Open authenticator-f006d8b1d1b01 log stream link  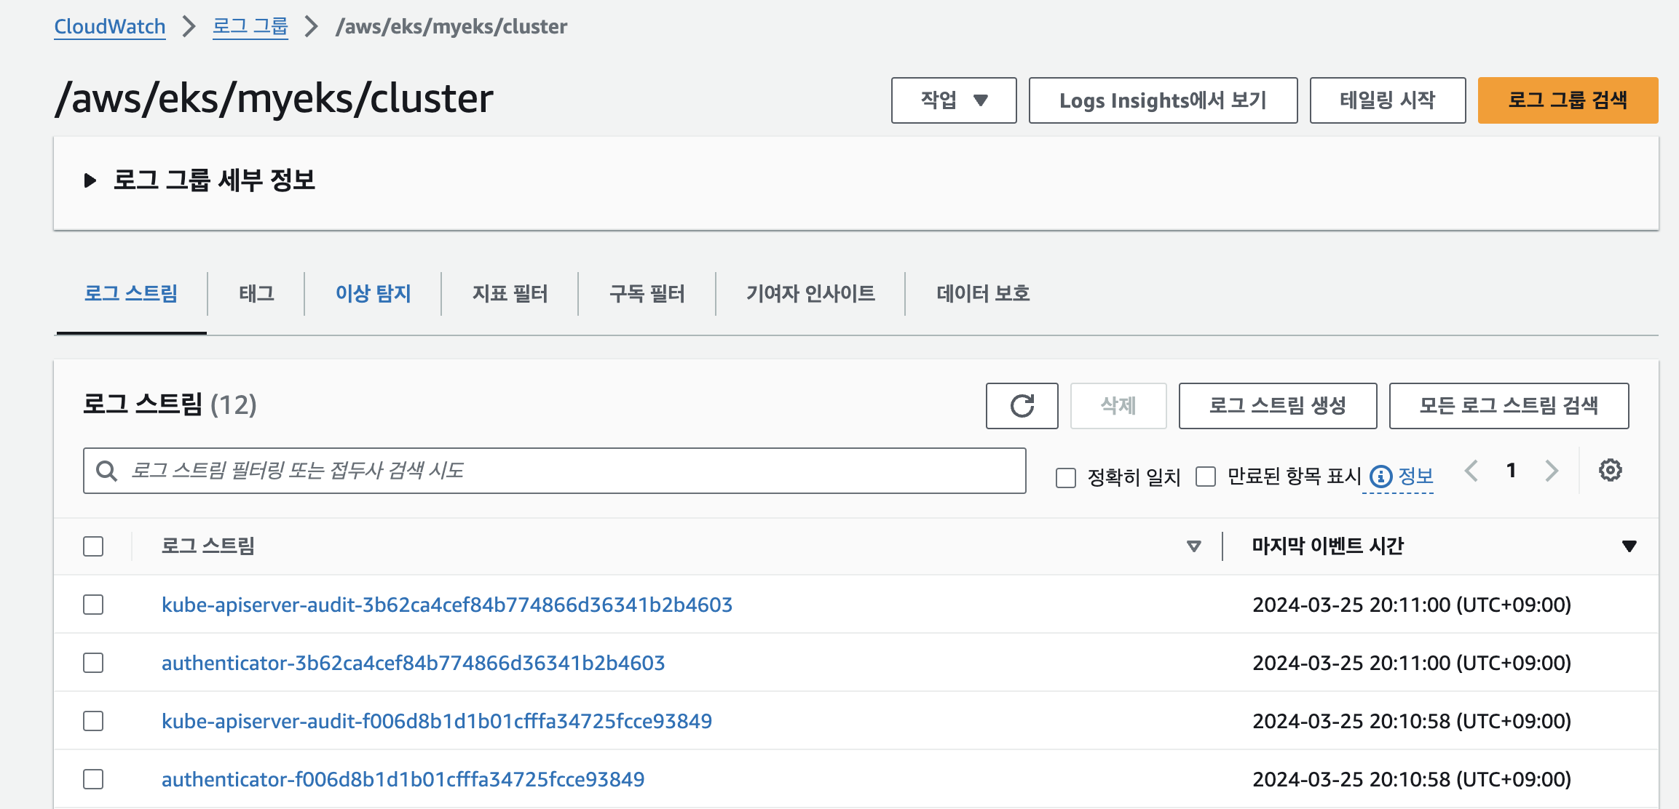tap(403, 779)
